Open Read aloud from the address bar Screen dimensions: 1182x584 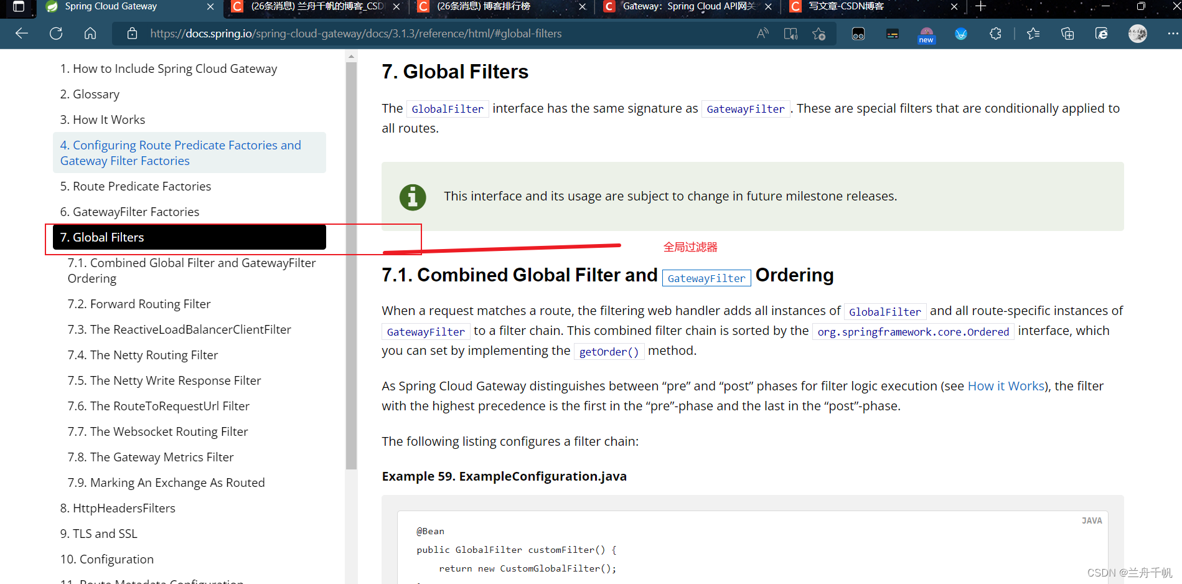pos(762,34)
